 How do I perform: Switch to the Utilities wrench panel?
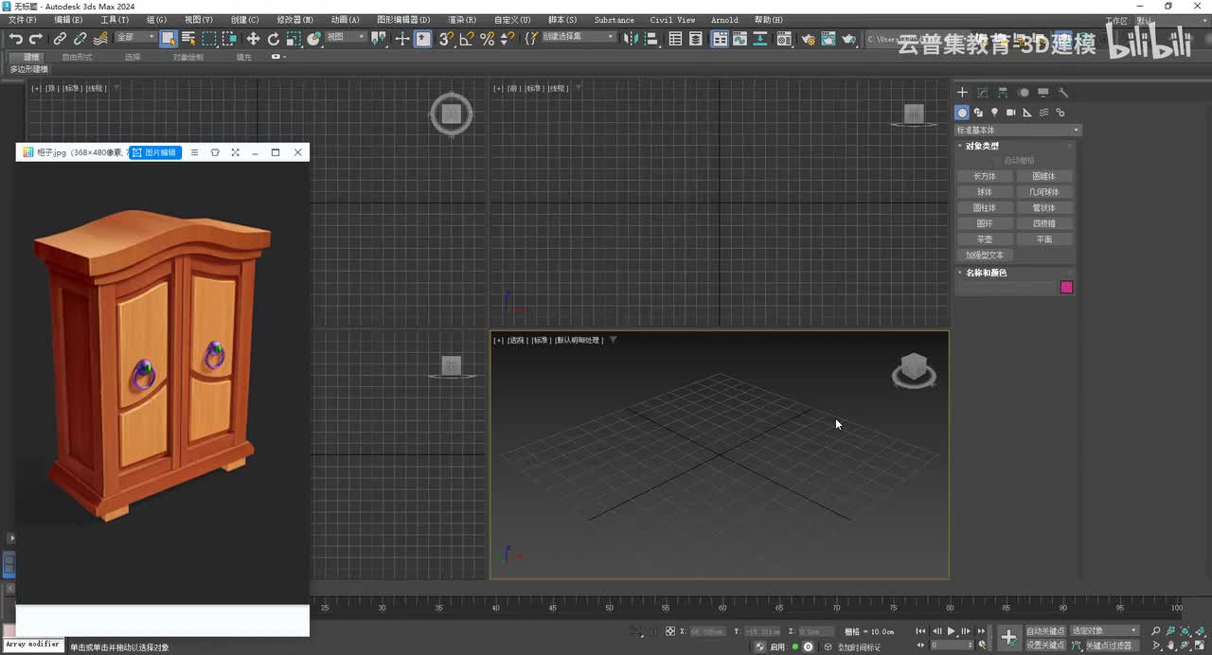click(1063, 93)
